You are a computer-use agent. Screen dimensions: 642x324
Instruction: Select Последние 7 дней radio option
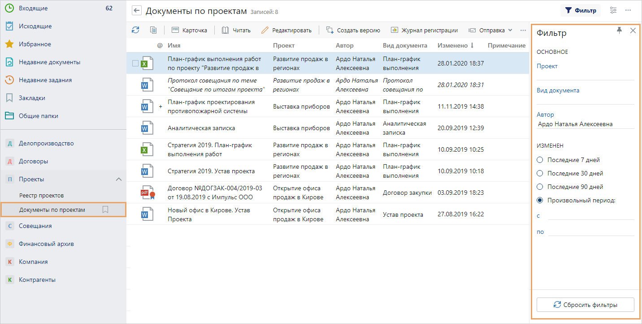[x=540, y=160]
